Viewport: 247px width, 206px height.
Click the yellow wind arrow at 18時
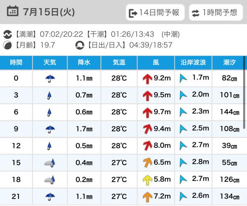coord(147,180)
